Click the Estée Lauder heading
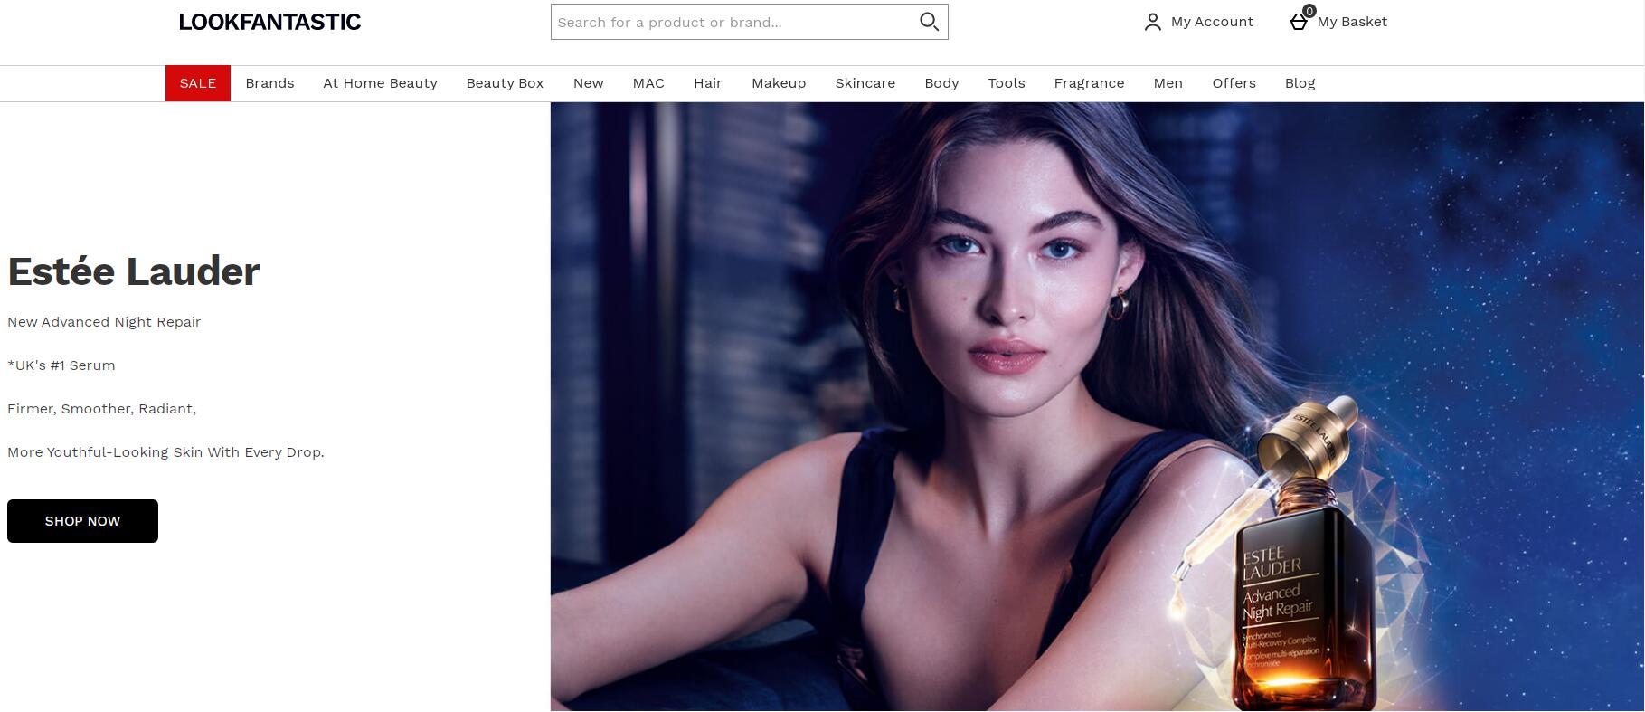Screen dimensions: 1645x712 tap(134, 271)
